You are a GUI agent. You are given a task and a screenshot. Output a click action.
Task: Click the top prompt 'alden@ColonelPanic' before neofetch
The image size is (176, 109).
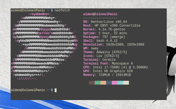pos(28,10)
